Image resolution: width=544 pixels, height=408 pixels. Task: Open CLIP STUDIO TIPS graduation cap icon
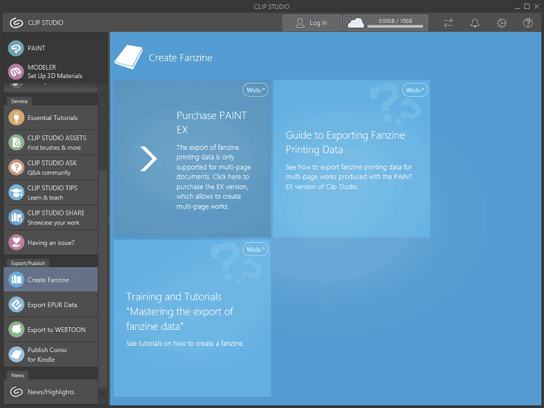coord(16,192)
